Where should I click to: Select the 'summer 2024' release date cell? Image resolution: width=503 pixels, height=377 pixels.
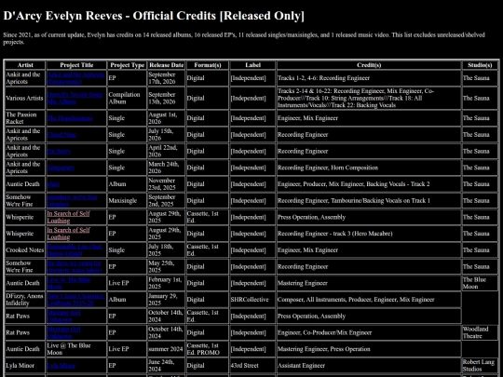coord(166,349)
